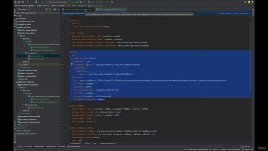Viewport: 268px width, 151px height.
Task: Select customer-service module in project tree
Action: click(26, 21)
